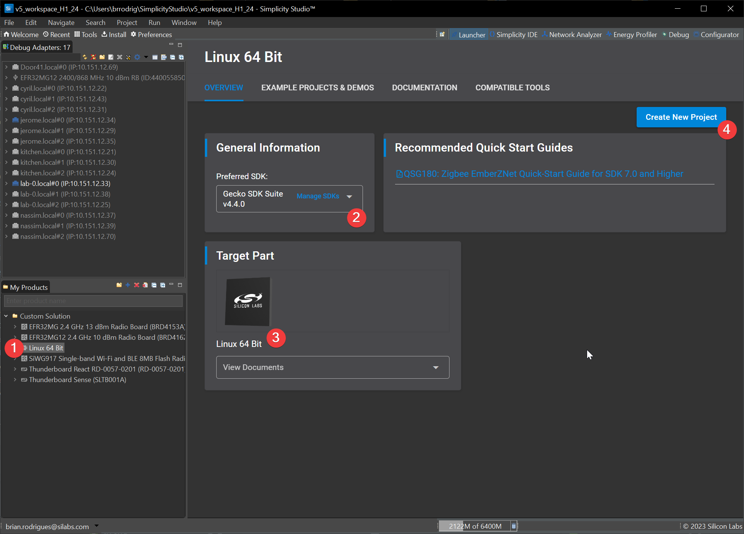This screenshot has width=744, height=534.
Task: Click the remove all products document icon
Action: pos(145,285)
